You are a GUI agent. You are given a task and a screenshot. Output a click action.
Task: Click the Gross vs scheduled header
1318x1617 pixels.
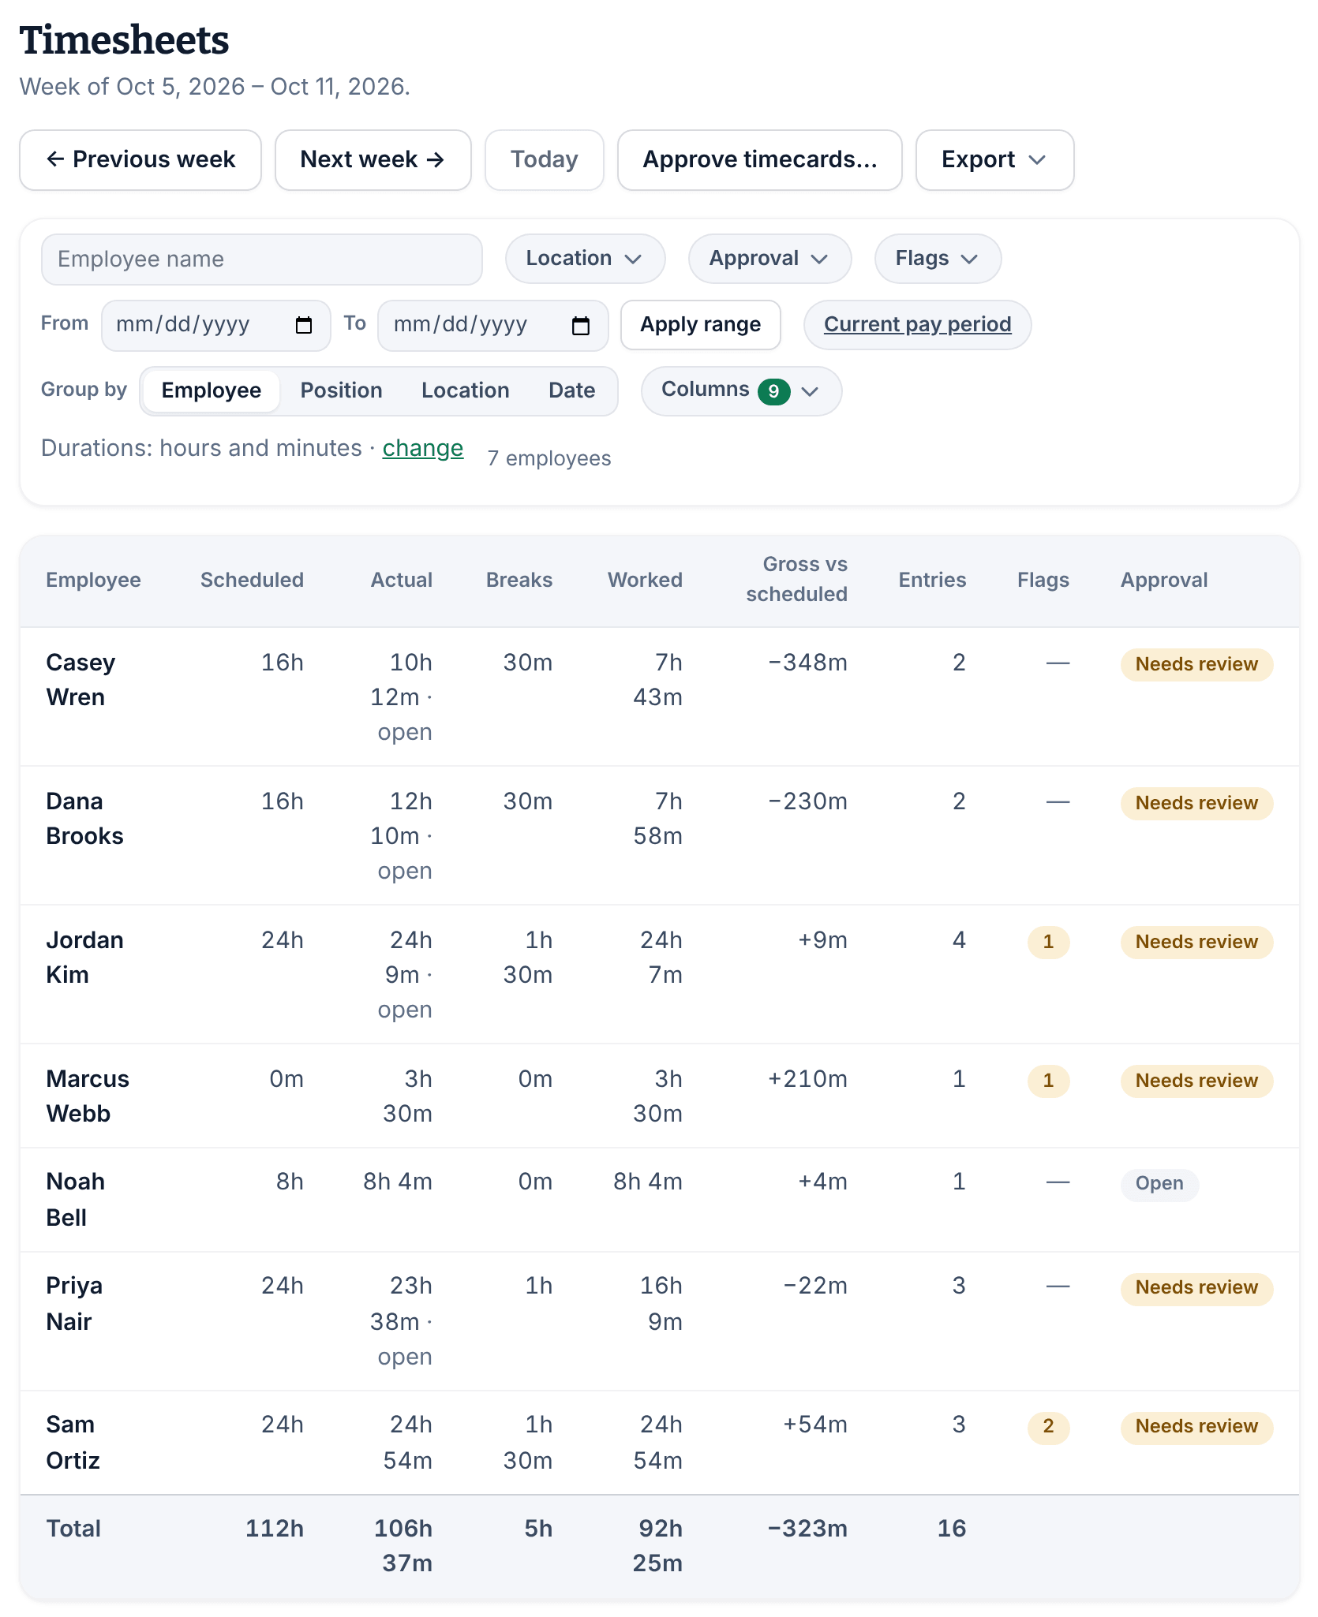pyautogui.click(x=796, y=580)
